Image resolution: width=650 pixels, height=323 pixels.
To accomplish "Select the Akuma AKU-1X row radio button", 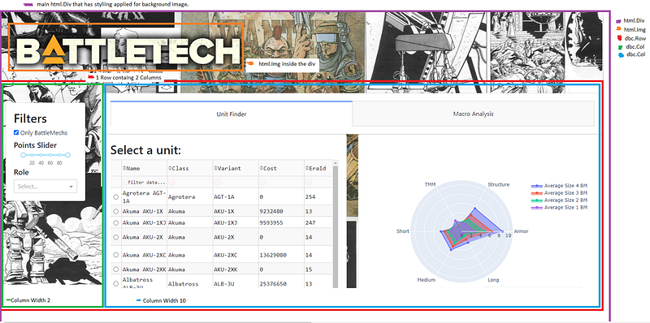I will [115, 211].
